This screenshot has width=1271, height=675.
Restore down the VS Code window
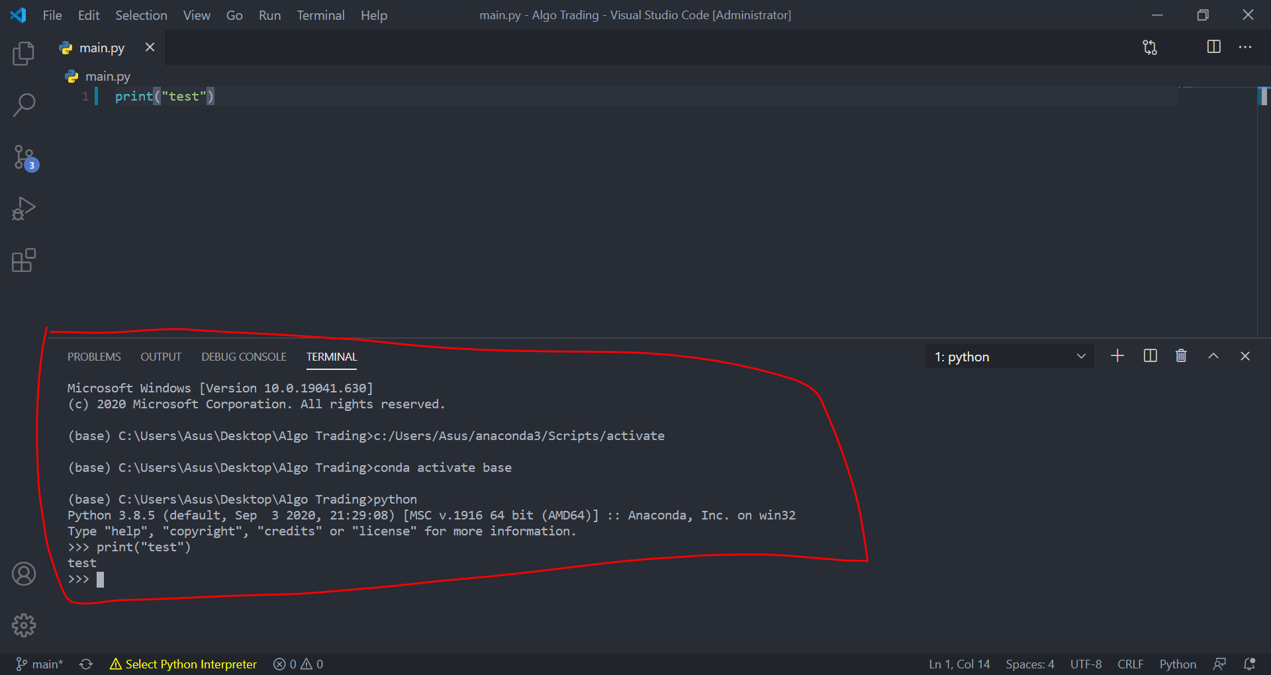click(1203, 15)
